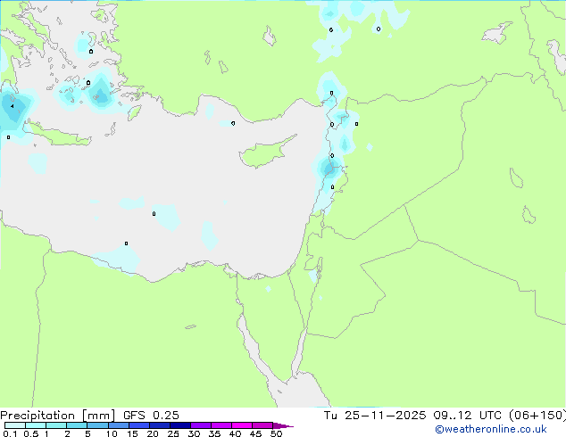566x437 pixels.
Task: Select the legend swatch between 30 and 35
Action: pos(201,425)
